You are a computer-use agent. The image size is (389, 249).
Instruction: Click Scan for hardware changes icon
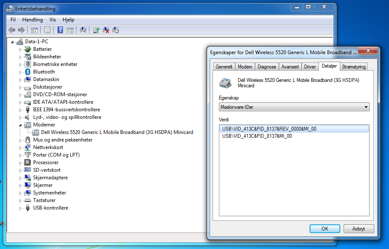[x=83, y=30]
